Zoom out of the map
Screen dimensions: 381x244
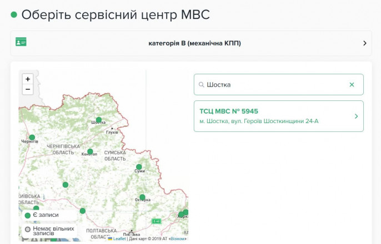(28, 90)
